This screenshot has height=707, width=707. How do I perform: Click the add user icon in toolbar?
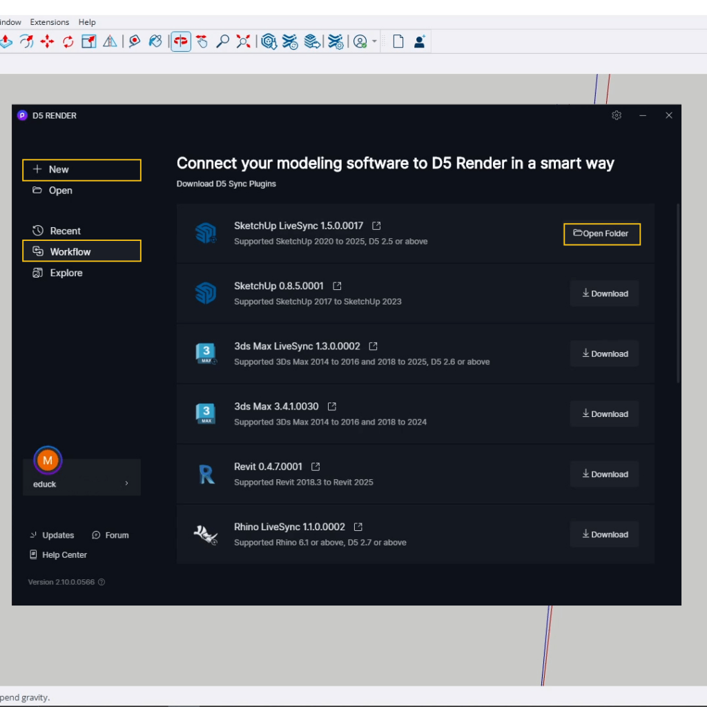click(419, 42)
